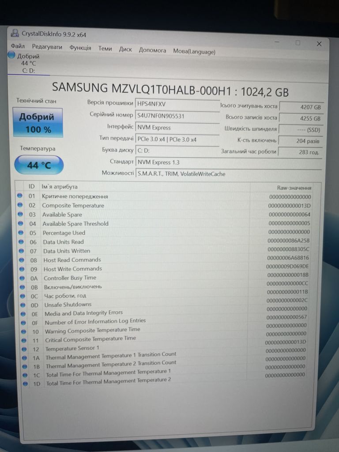Click the status dot for attribute 1D
The width and height of the screenshot is (339, 452).
[25, 384]
